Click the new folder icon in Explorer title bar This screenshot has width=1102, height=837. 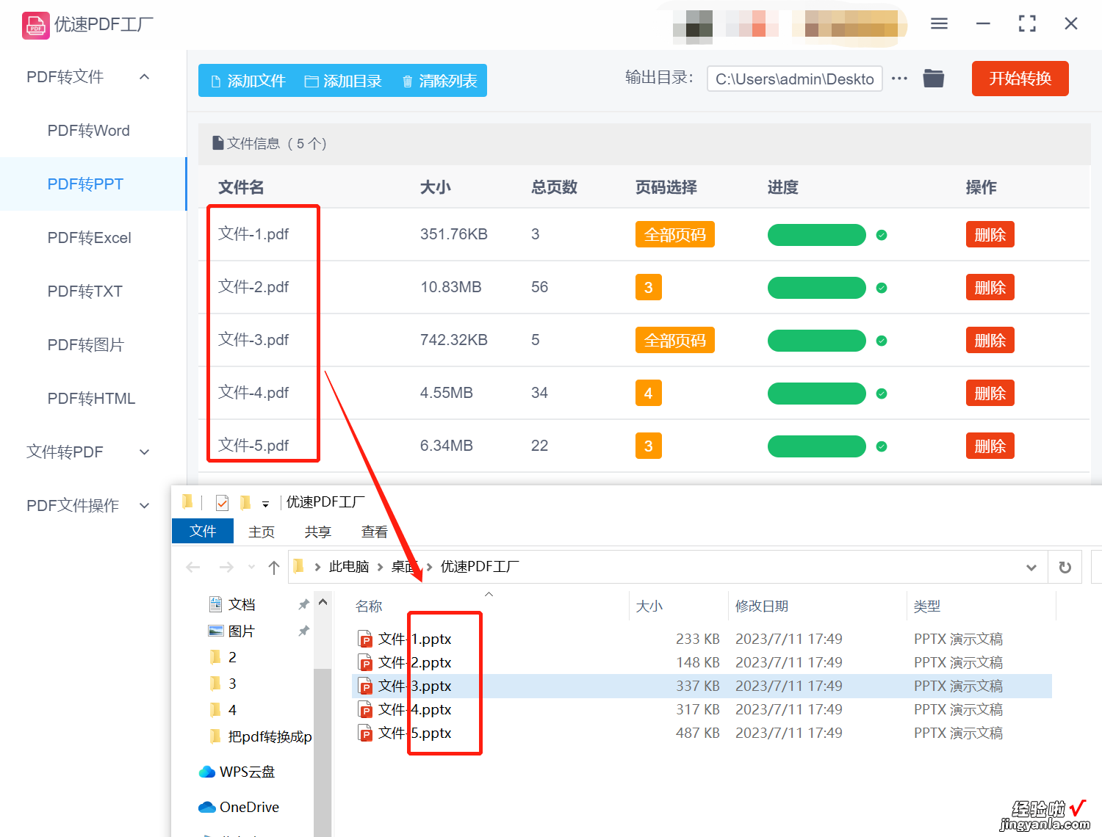[245, 503]
